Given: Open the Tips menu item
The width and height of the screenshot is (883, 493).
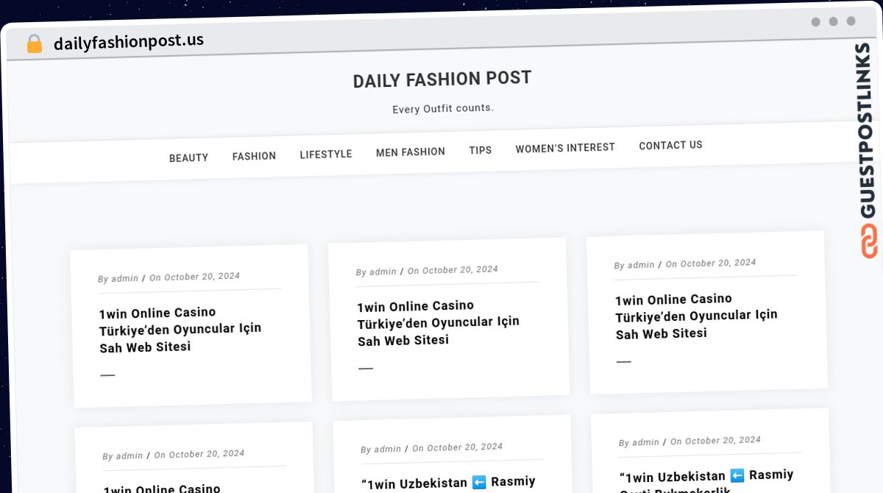Looking at the screenshot, I should [x=480, y=150].
